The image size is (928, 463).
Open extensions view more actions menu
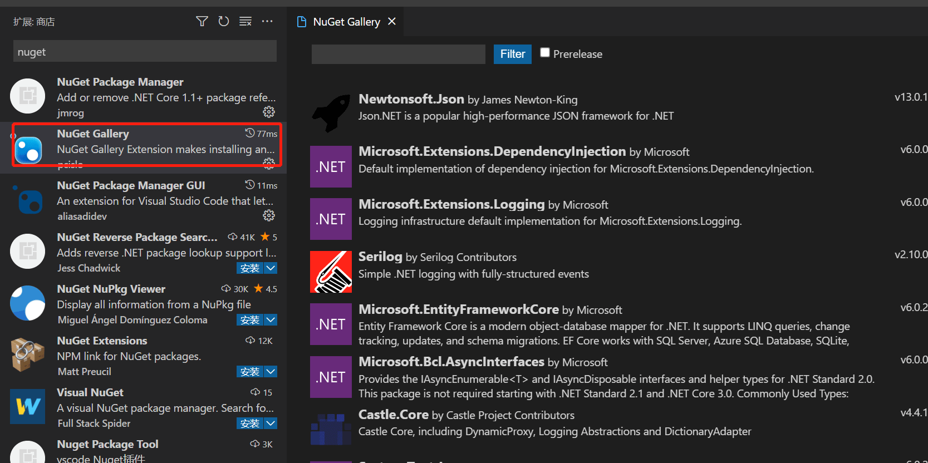267,21
